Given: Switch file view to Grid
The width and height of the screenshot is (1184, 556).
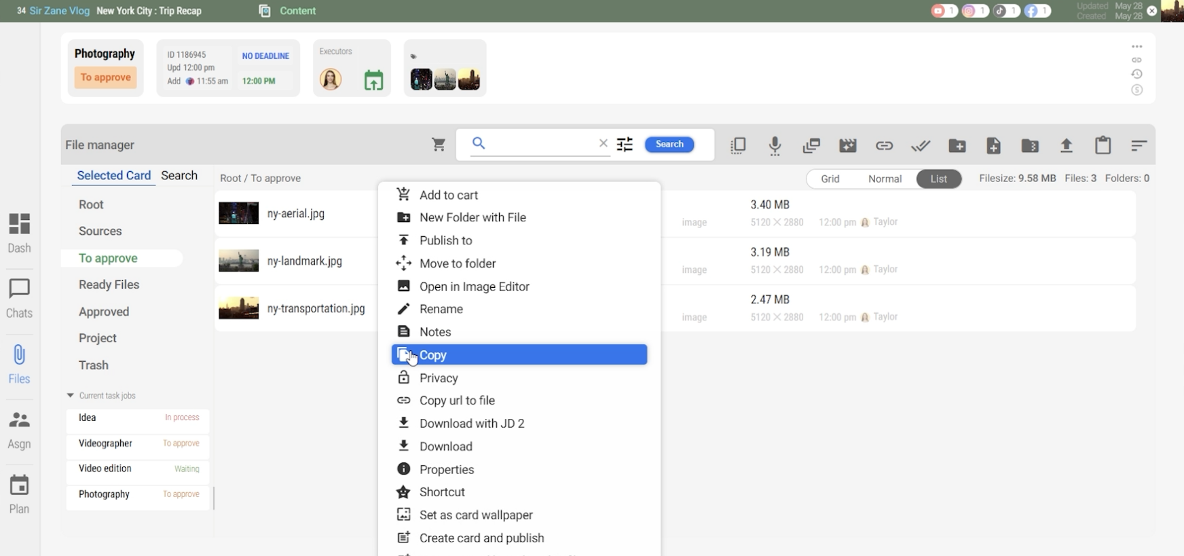Looking at the screenshot, I should (x=830, y=179).
